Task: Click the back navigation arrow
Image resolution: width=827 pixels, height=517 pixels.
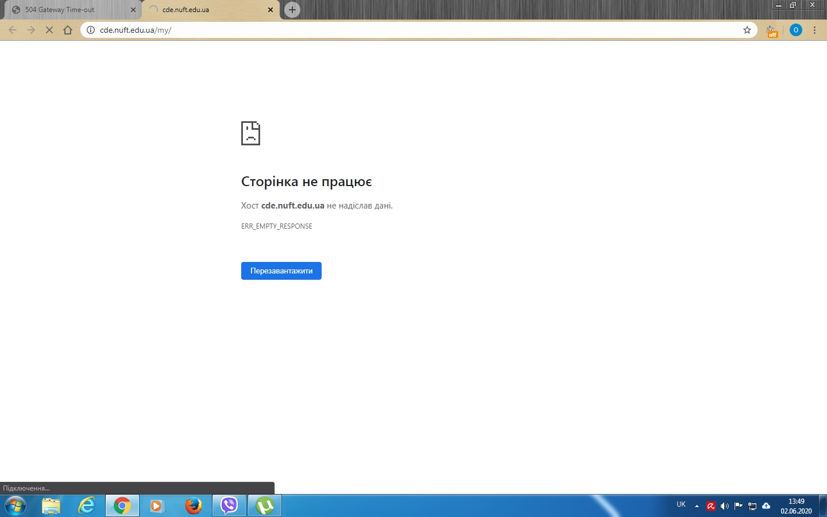Action: click(13, 30)
